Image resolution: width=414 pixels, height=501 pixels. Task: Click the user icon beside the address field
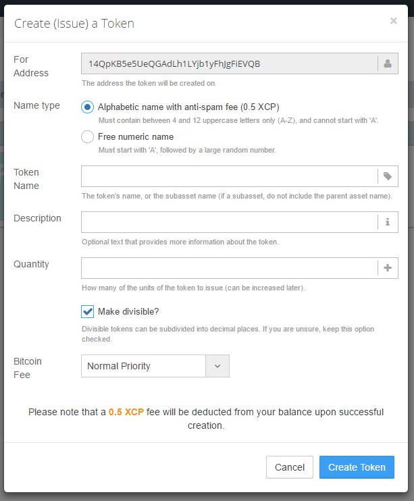(x=388, y=63)
